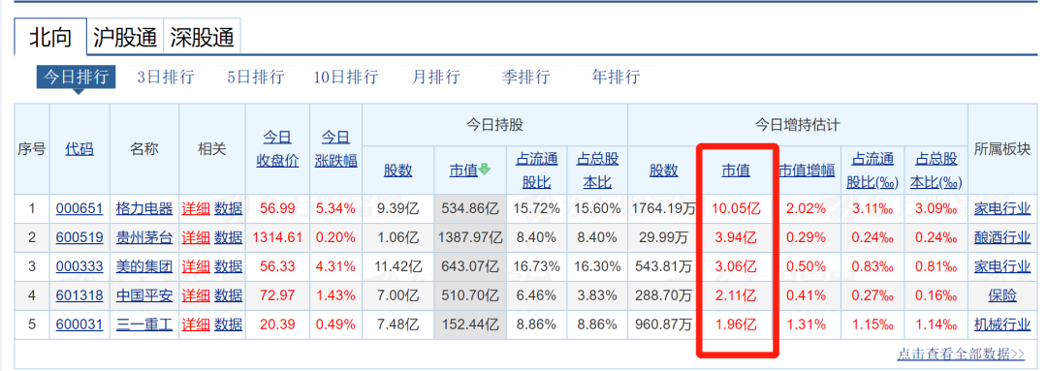The height and width of the screenshot is (371, 1047).
Task: Sort by 今日持股 占流通股比 header
Action: point(537,170)
